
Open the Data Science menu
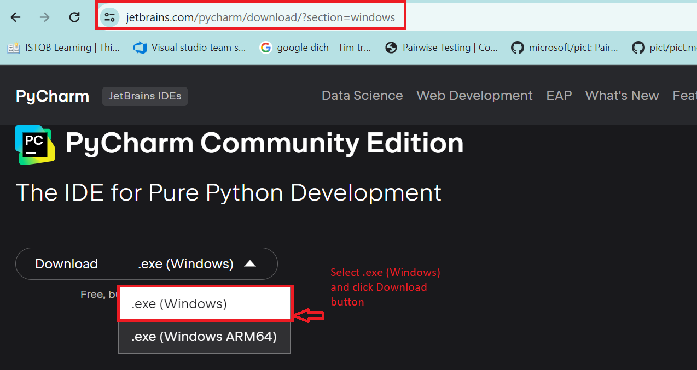pos(362,96)
